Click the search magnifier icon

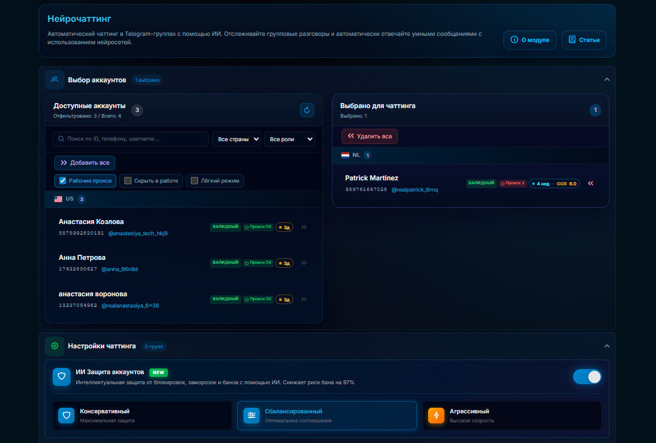click(61, 138)
